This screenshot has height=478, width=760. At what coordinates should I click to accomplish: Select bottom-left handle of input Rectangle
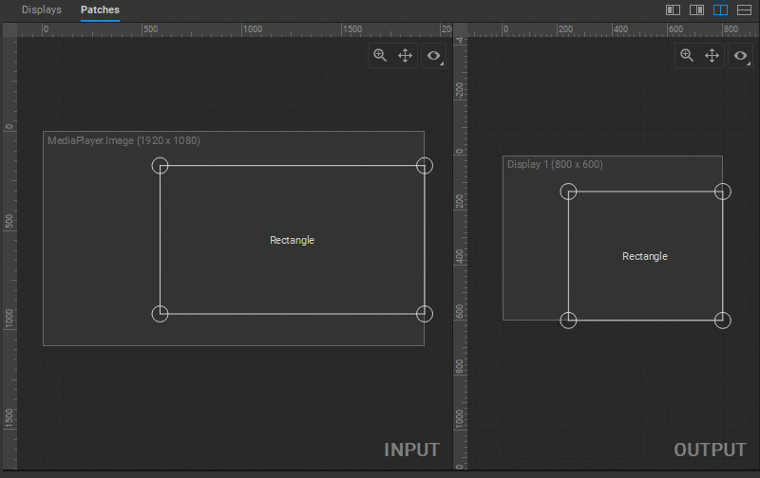(x=160, y=314)
